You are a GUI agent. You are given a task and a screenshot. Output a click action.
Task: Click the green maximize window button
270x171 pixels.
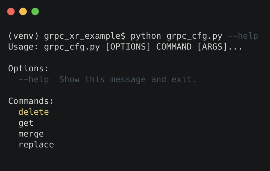(35, 12)
